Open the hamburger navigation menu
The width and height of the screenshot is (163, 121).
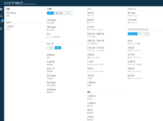click(x=1, y=9)
